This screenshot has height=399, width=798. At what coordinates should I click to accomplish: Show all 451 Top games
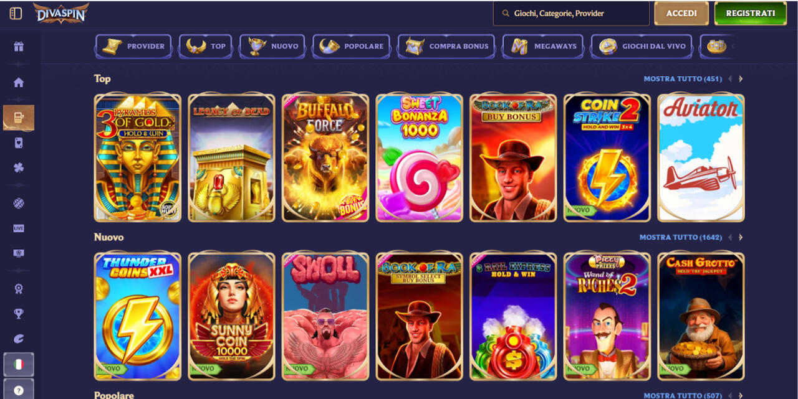coord(683,79)
